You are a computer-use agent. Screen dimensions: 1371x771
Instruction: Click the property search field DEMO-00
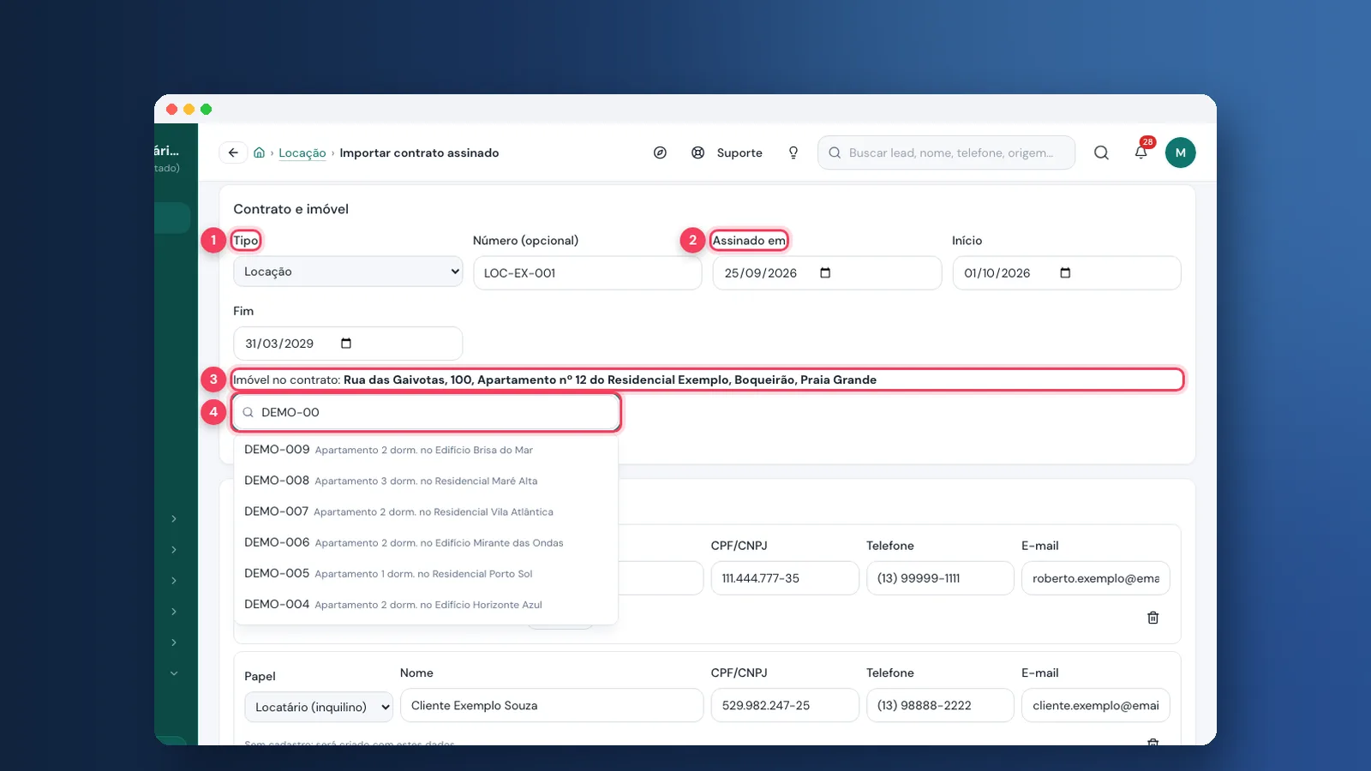[x=426, y=412]
